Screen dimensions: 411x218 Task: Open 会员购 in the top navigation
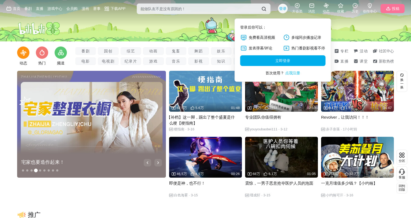pos(72,9)
